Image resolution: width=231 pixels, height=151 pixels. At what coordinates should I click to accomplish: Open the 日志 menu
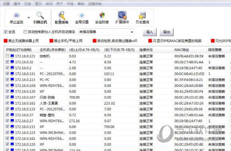point(28,4)
